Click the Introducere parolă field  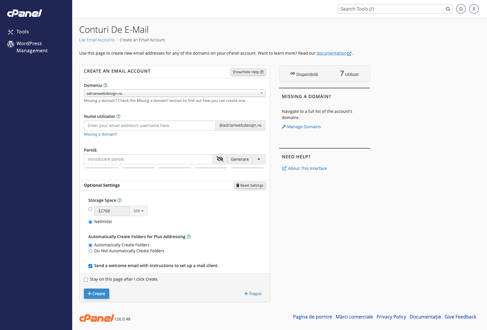coord(149,159)
